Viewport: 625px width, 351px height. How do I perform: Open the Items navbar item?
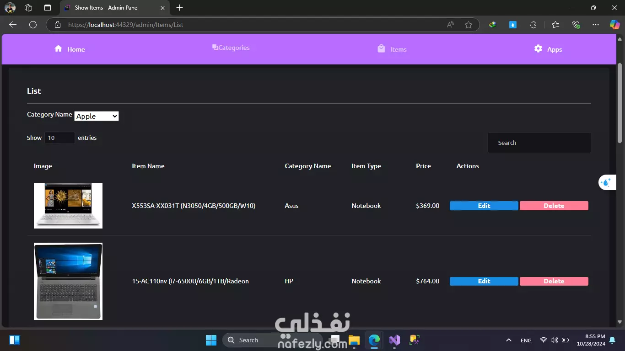392,49
